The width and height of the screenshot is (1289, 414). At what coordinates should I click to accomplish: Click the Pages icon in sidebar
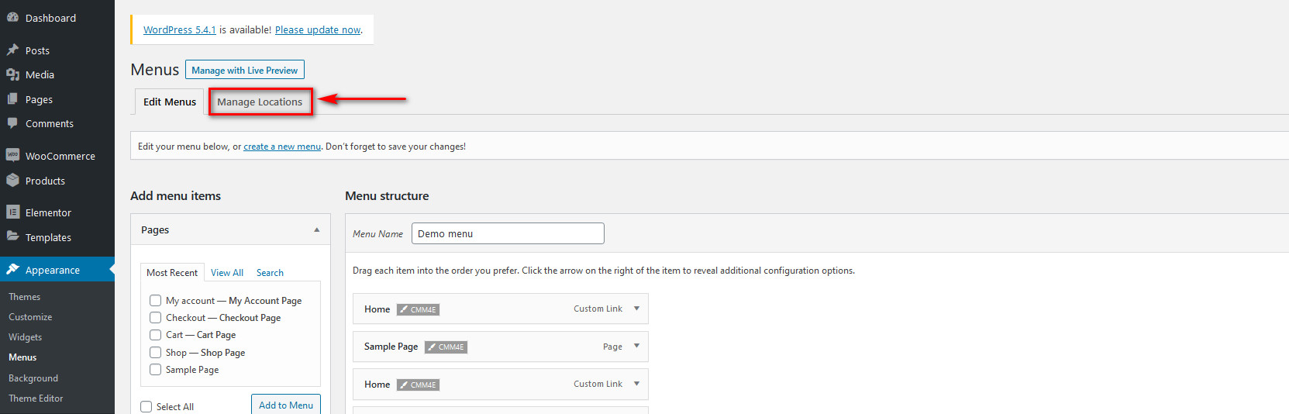12,99
